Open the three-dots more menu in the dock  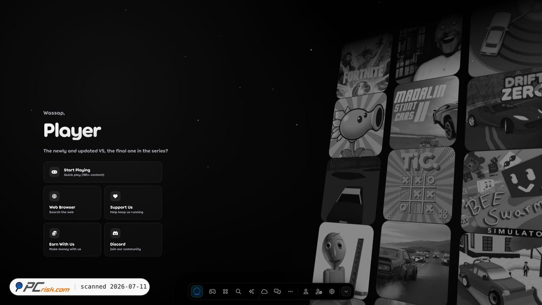[x=290, y=292]
